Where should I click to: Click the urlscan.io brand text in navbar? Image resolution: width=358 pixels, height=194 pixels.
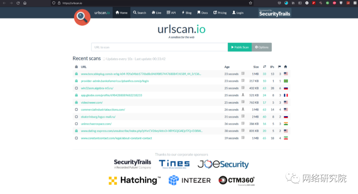(102, 13)
